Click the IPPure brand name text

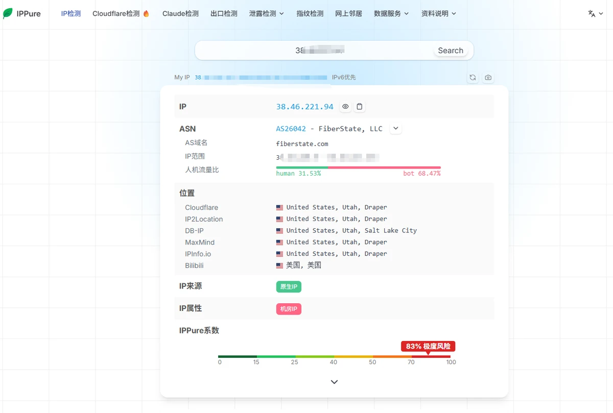pyautogui.click(x=29, y=14)
